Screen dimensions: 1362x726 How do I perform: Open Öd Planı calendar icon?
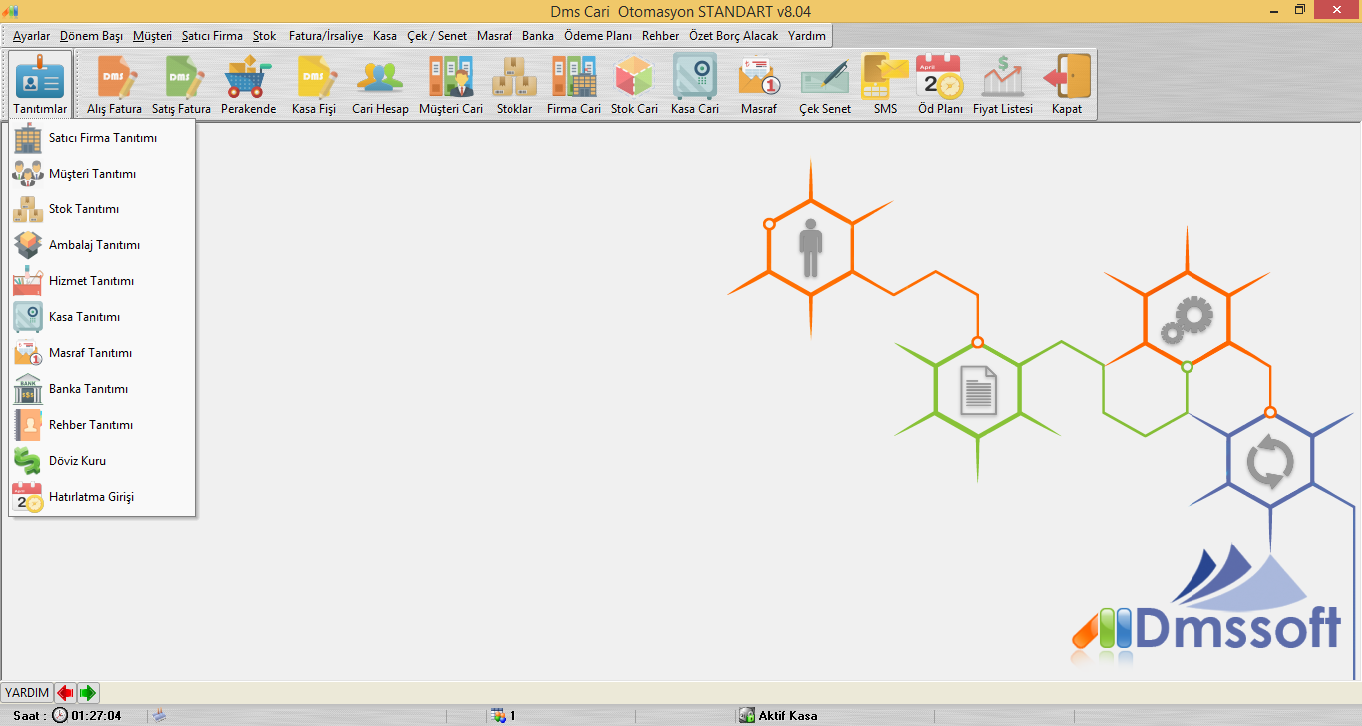pos(940,85)
